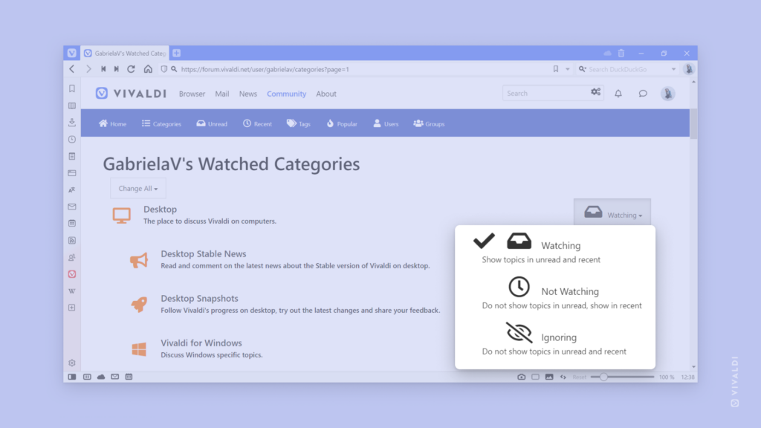
Task: Open the Recent topics page
Action: [257, 124]
